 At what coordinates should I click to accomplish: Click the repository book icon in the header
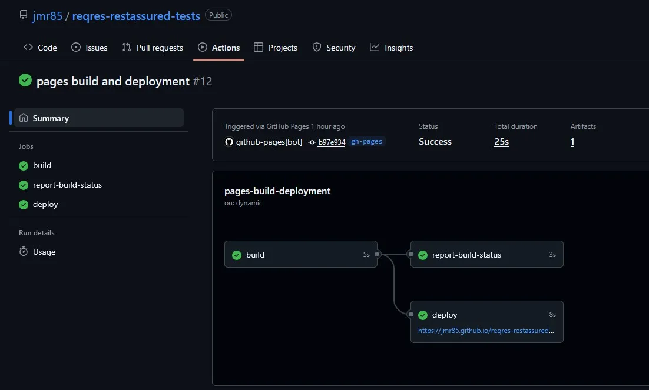pos(23,15)
